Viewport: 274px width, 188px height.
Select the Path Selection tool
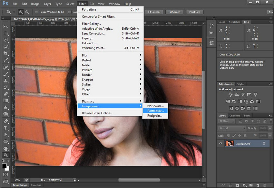tap(5, 134)
